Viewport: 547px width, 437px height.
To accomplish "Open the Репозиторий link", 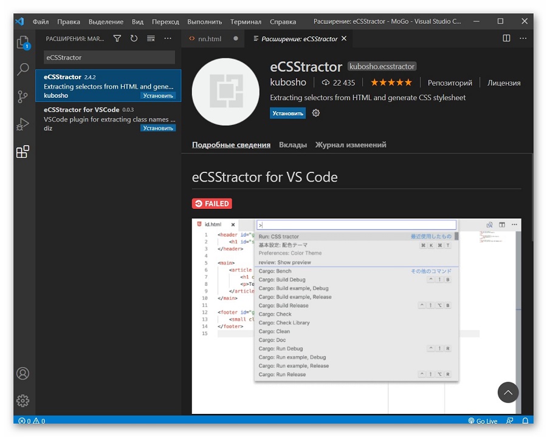I will coord(450,83).
